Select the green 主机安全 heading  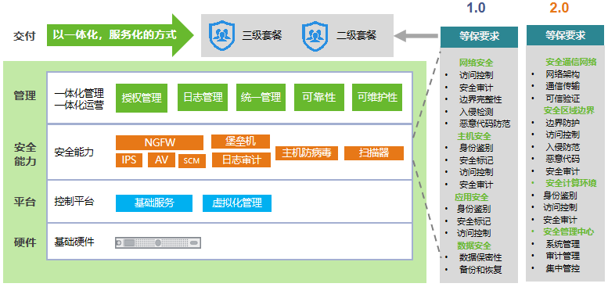pos(474,136)
